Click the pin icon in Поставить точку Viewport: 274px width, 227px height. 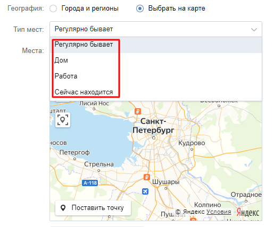[63, 208]
